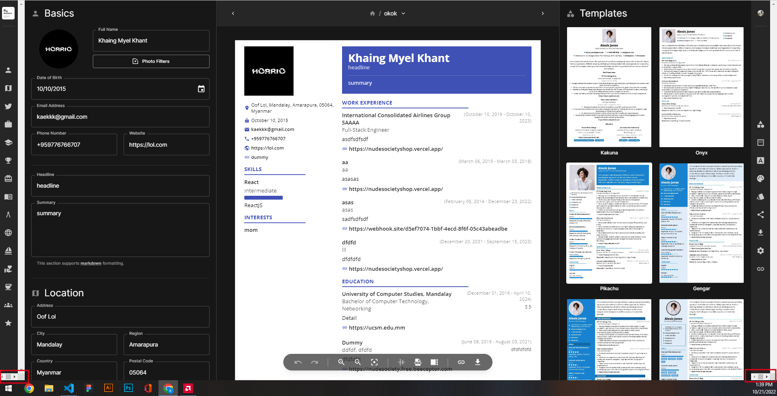Edit the Headline field
Viewport: 777px width, 396px height.
[120, 186]
